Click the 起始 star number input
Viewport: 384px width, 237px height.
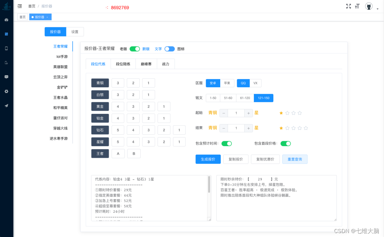[x=236, y=113]
